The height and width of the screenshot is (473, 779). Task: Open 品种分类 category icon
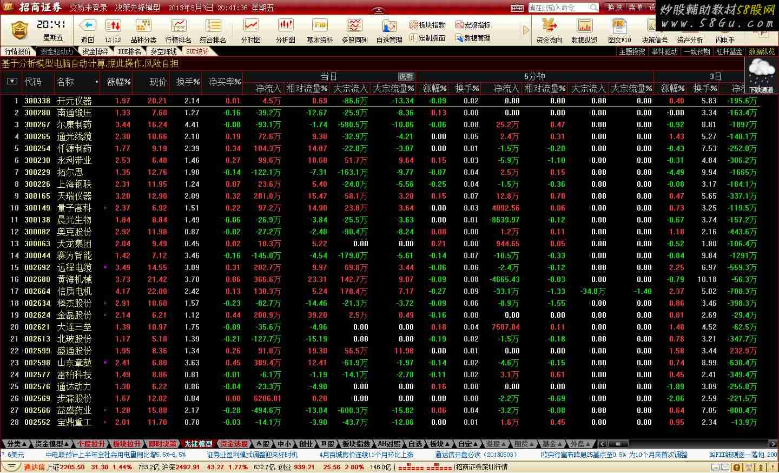coord(143,26)
